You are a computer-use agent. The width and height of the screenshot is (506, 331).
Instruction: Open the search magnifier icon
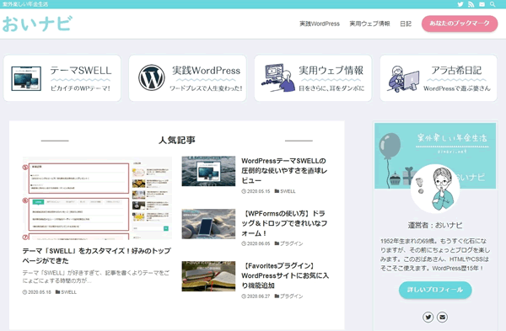point(493,4)
